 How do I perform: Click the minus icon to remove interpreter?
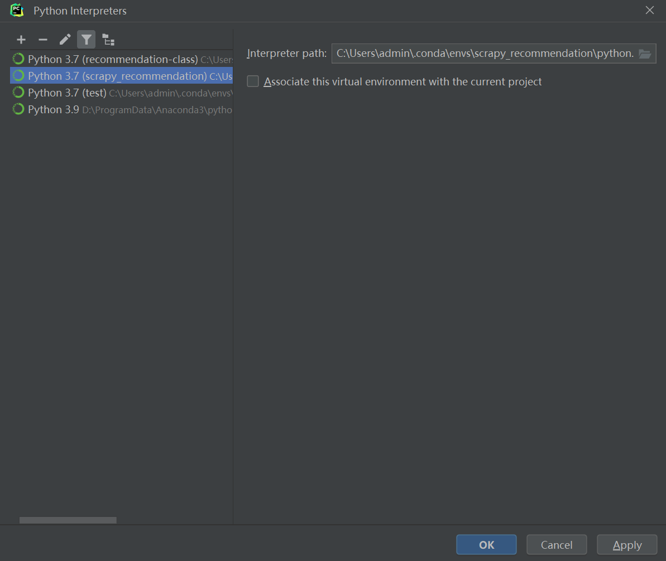pyautogui.click(x=43, y=40)
